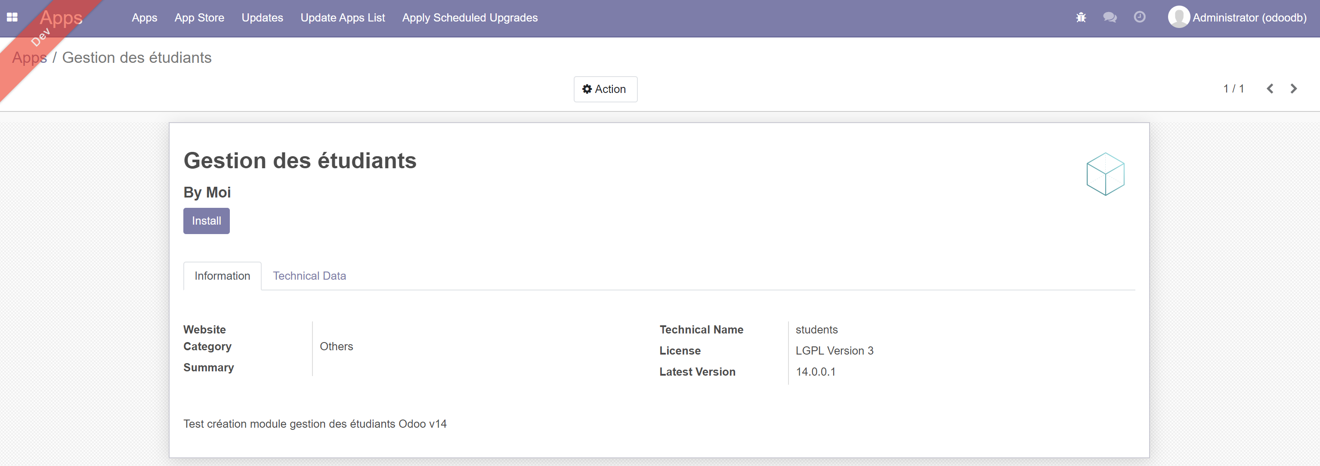Click the debug bug icon
The height and width of the screenshot is (466, 1320).
(x=1081, y=17)
